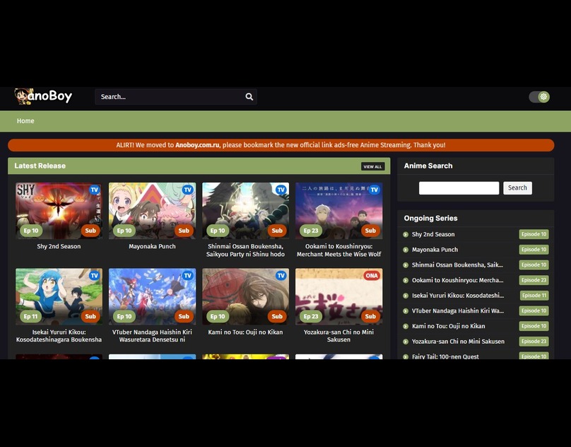
Task: Click TV badge on Shy 2nd Season card
Action: pyautogui.click(x=94, y=190)
